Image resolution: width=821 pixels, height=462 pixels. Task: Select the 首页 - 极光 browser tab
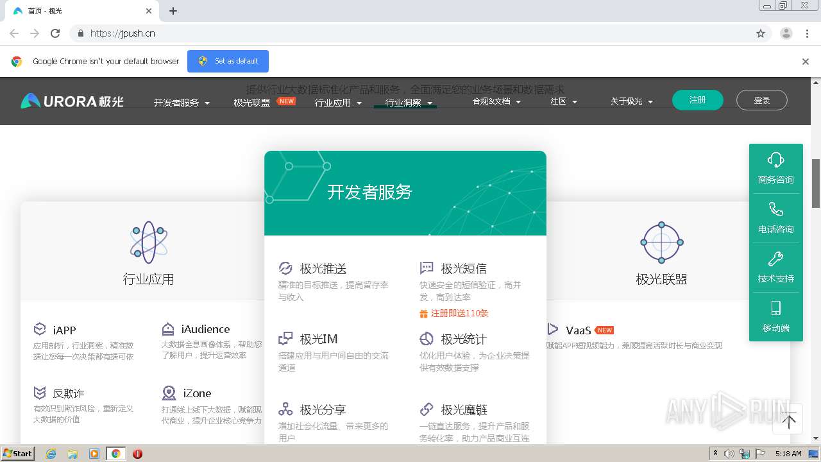click(x=83, y=11)
